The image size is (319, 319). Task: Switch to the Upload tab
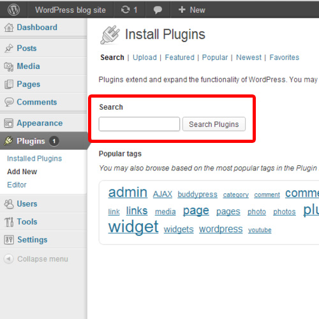click(x=145, y=57)
